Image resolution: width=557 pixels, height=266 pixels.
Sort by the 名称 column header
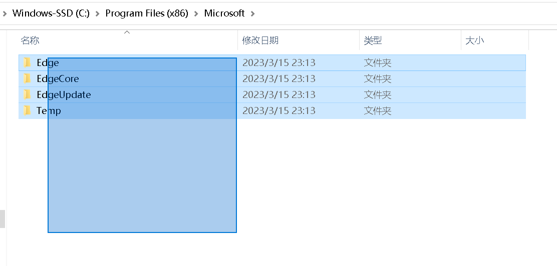[x=30, y=41]
